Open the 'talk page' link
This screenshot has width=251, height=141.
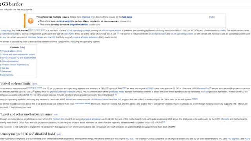click(127, 17)
